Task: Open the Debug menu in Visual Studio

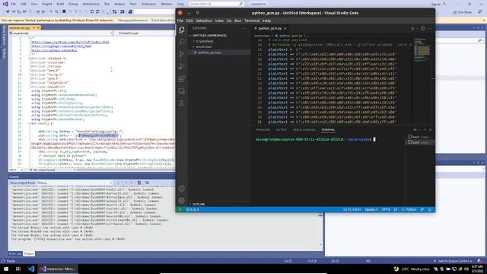Action: click(73, 4)
